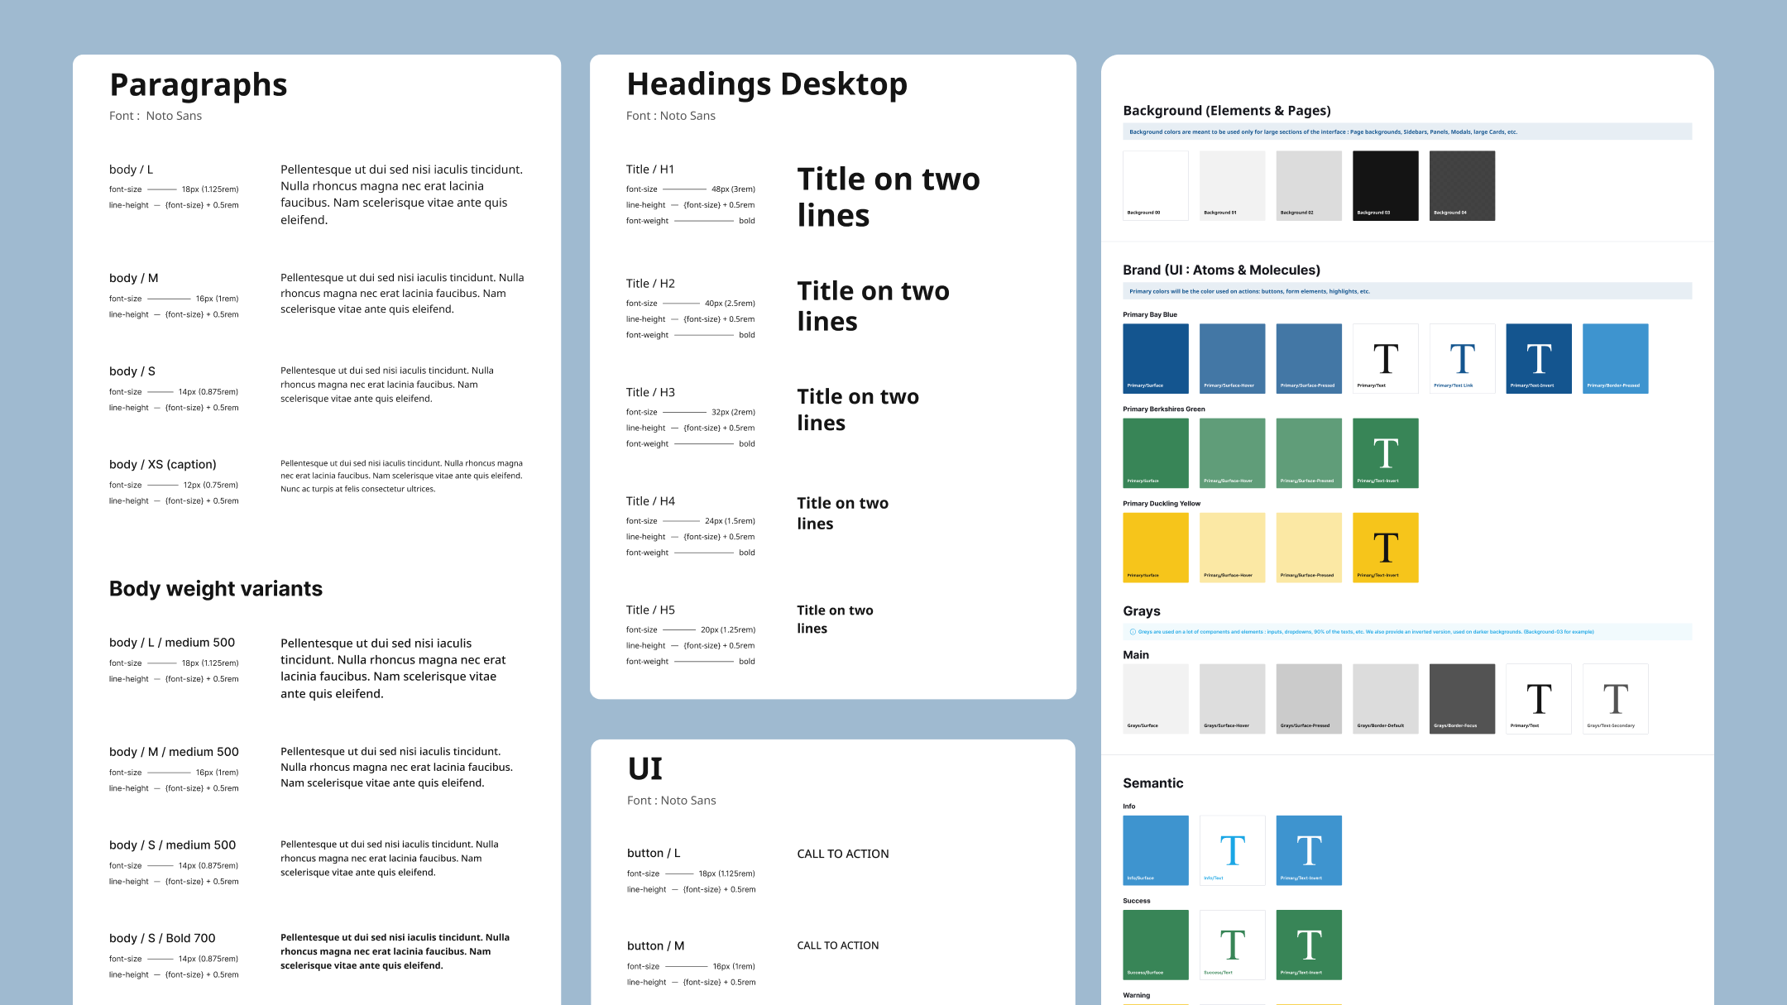The image size is (1787, 1005).
Task: Click the button / L CALL TO ACTION text
Action: [x=842, y=854]
